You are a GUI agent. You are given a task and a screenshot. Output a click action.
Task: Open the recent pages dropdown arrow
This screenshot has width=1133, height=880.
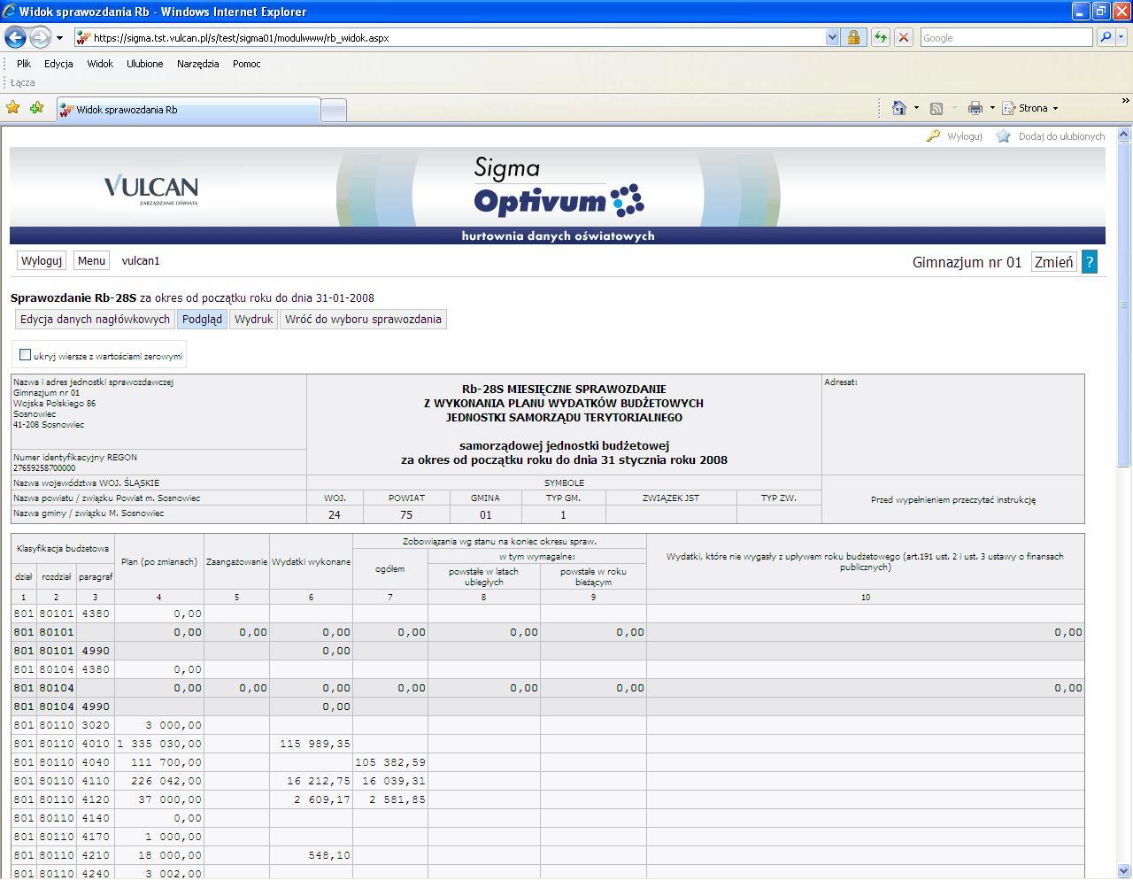tap(59, 38)
